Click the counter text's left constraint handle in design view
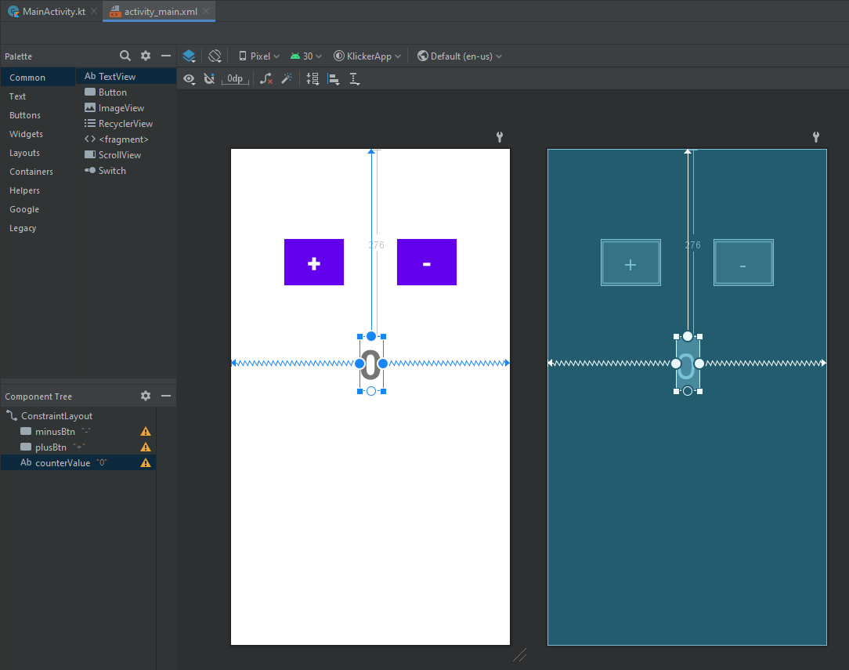This screenshot has height=670, width=849. tap(359, 364)
